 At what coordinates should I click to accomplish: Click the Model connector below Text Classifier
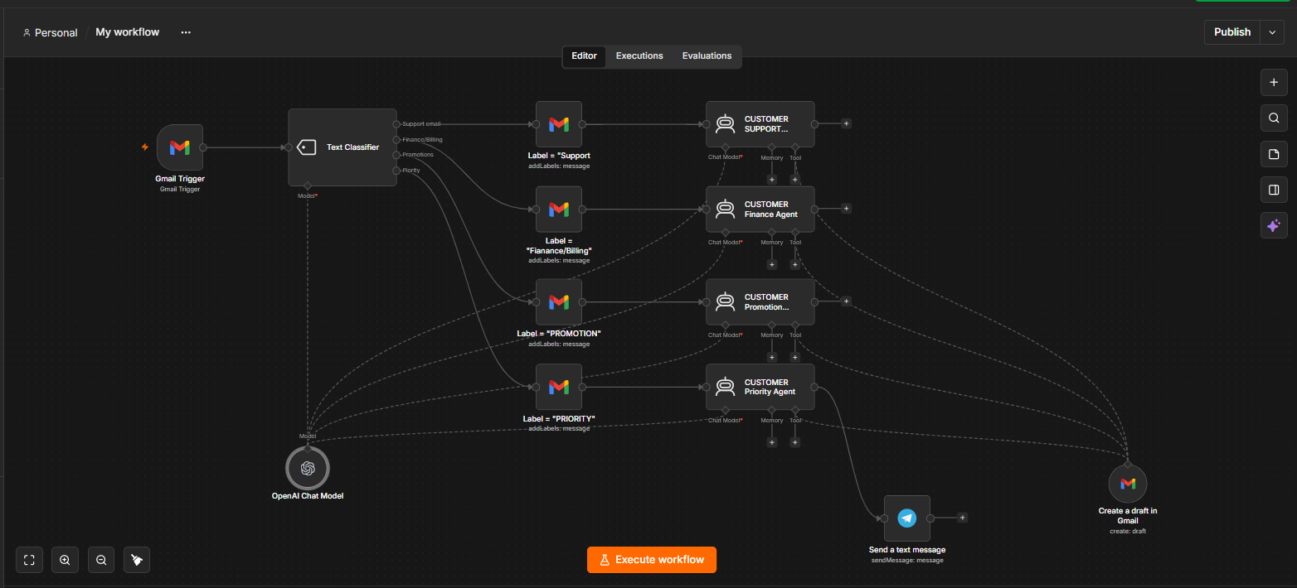click(308, 186)
